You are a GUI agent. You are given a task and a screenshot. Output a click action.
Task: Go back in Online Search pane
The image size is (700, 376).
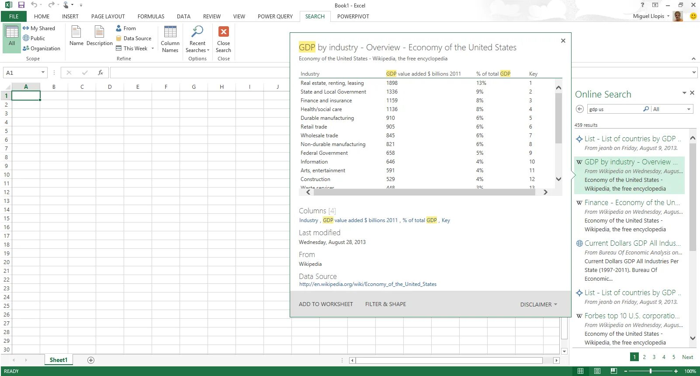coord(580,109)
